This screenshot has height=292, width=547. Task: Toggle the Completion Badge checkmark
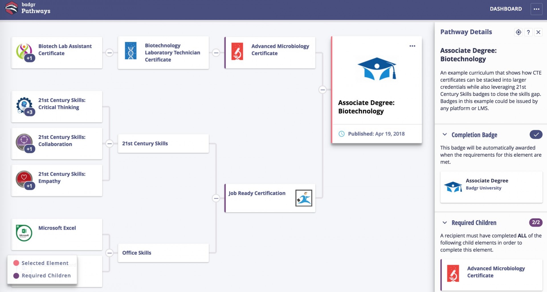pos(536,134)
